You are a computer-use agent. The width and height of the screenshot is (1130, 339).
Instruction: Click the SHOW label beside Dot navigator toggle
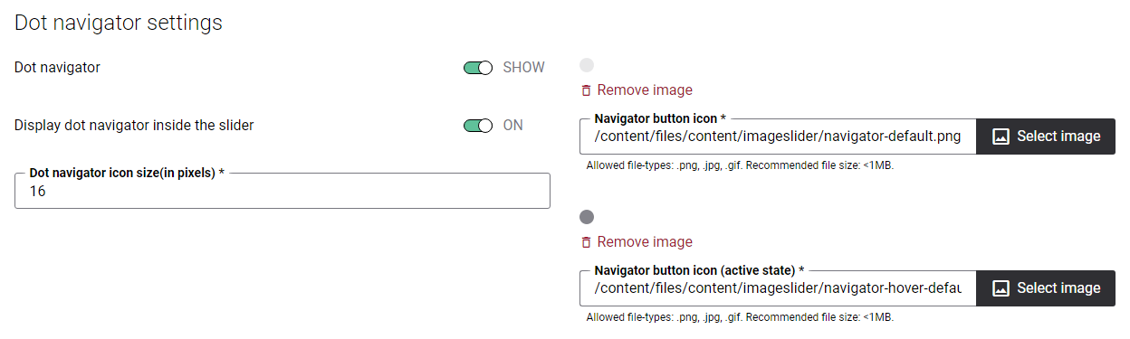click(x=524, y=68)
